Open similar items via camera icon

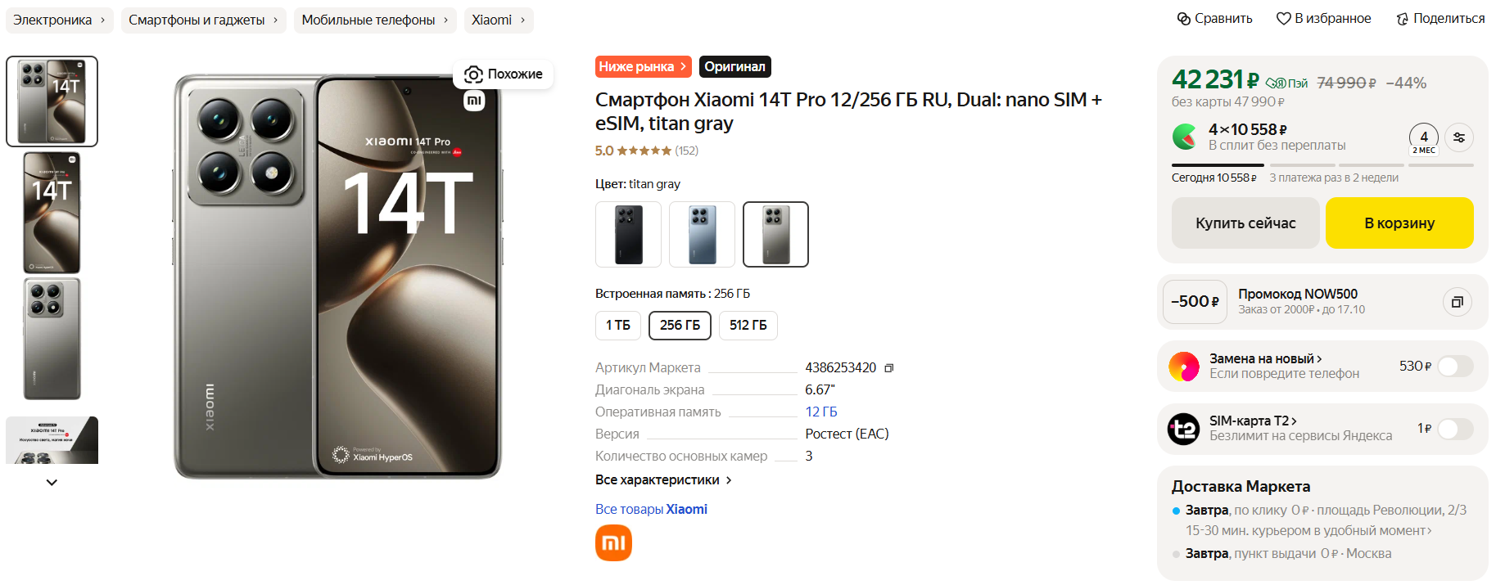473,74
